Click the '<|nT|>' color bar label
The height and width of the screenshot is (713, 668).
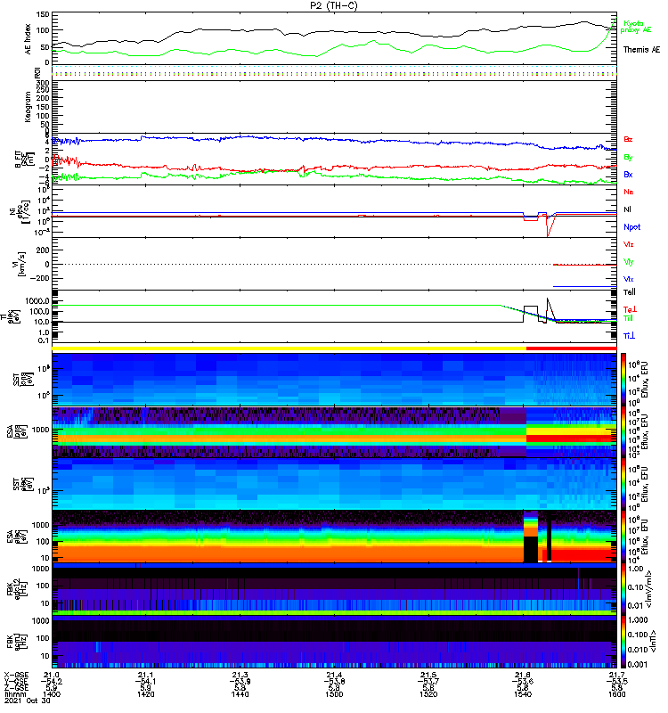[x=654, y=641]
